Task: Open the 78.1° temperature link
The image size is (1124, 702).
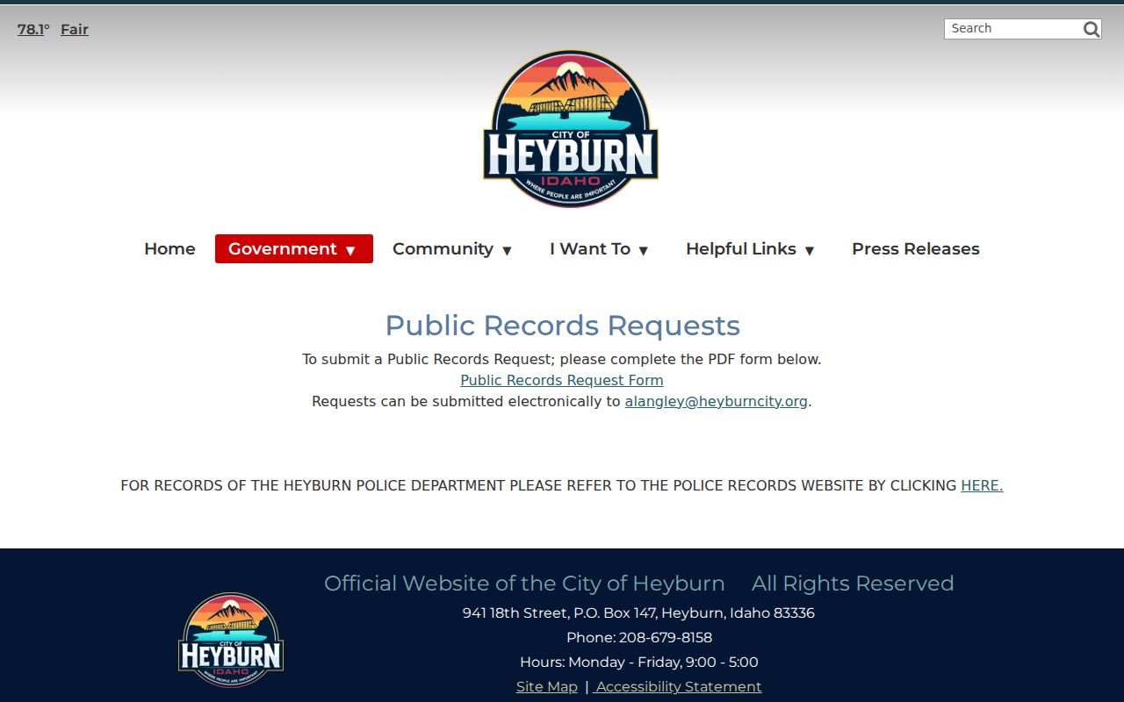Action: coord(33,29)
